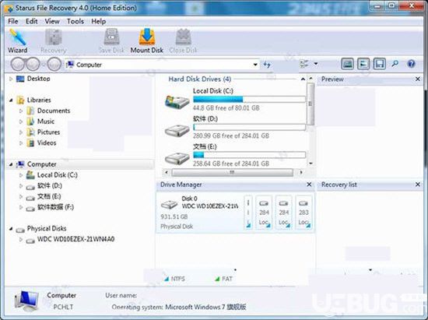428x320 pixels.
Task: Click the (D:) drive usage bar
Action: click(x=249, y=127)
